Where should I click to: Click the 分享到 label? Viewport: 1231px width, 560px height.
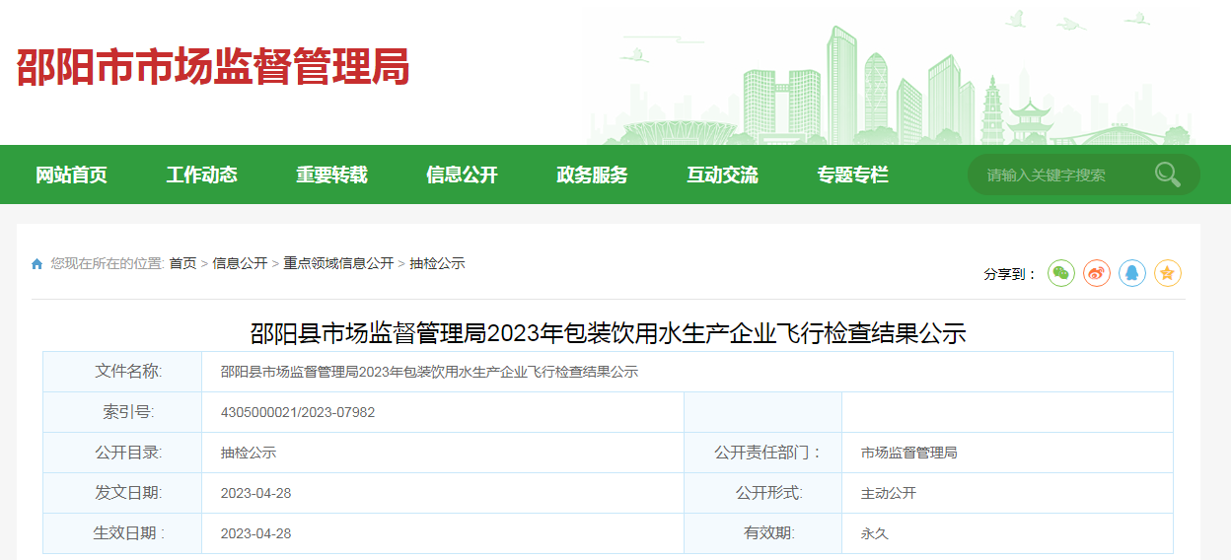point(1009,274)
